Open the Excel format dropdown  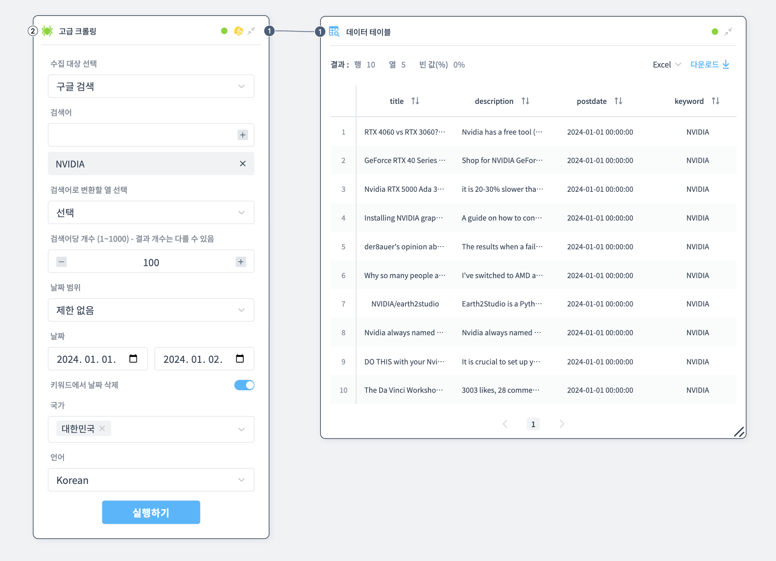[x=667, y=65]
